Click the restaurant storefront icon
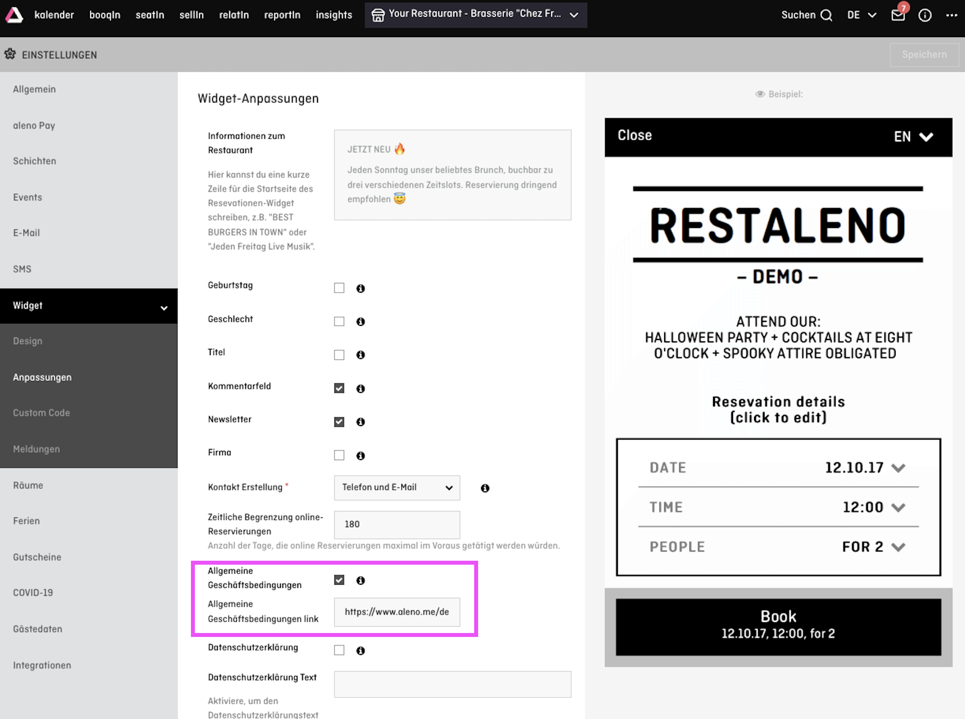 378,15
